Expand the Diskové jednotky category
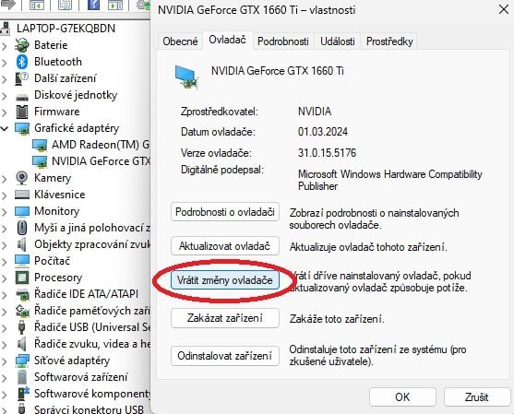 coord(5,95)
